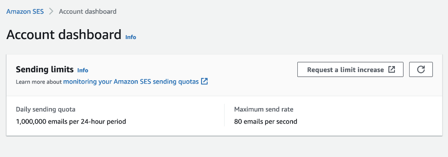Open Info beside Account dashboard heading
This screenshot has height=157, width=448.
(x=131, y=37)
